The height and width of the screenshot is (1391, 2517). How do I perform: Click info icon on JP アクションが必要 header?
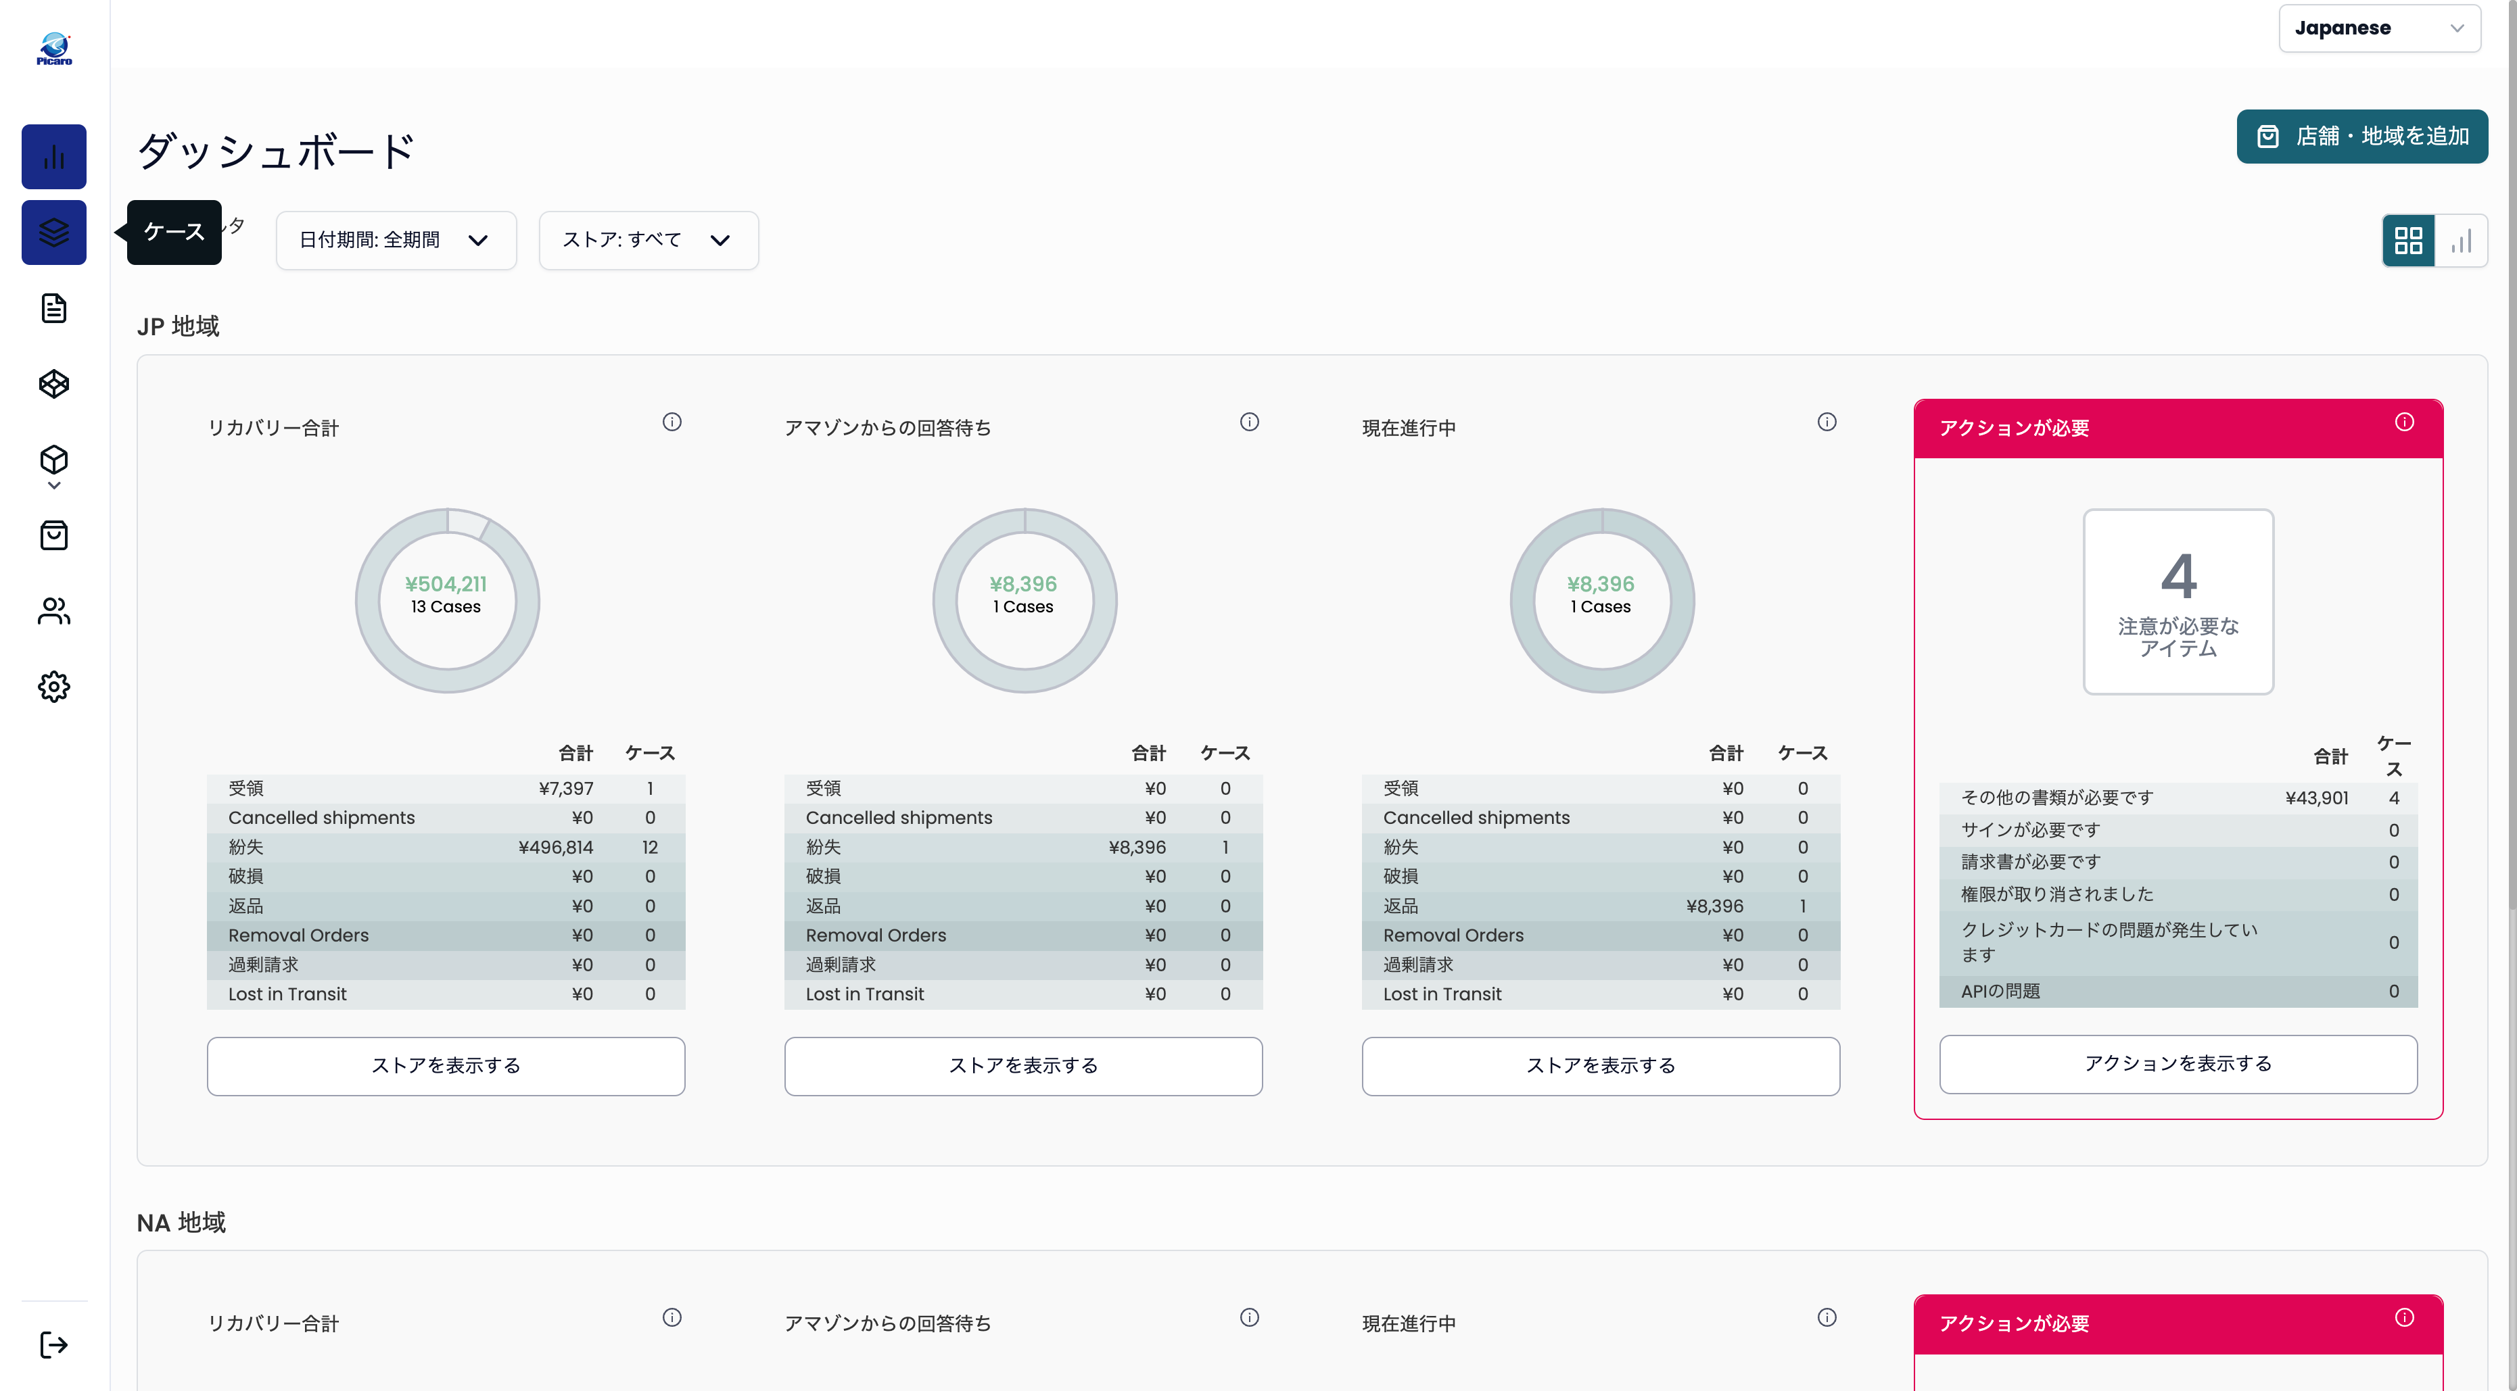(x=2405, y=422)
